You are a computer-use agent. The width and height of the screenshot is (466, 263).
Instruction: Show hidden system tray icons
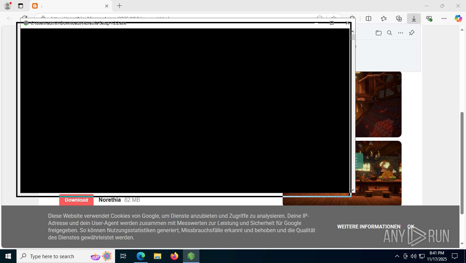[x=397, y=256]
